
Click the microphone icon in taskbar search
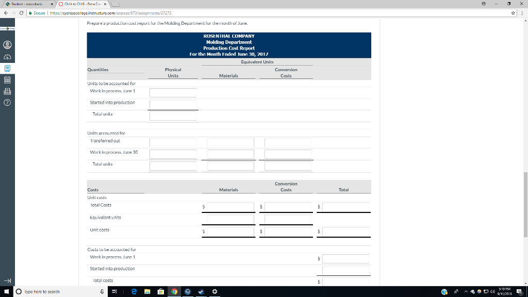[102, 292]
